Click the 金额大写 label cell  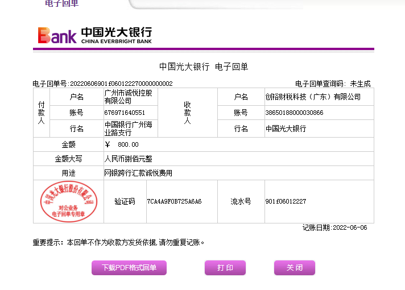point(68,159)
